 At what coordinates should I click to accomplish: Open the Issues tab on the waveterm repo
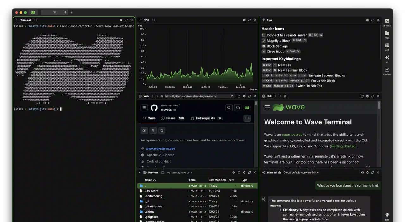click(170, 118)
